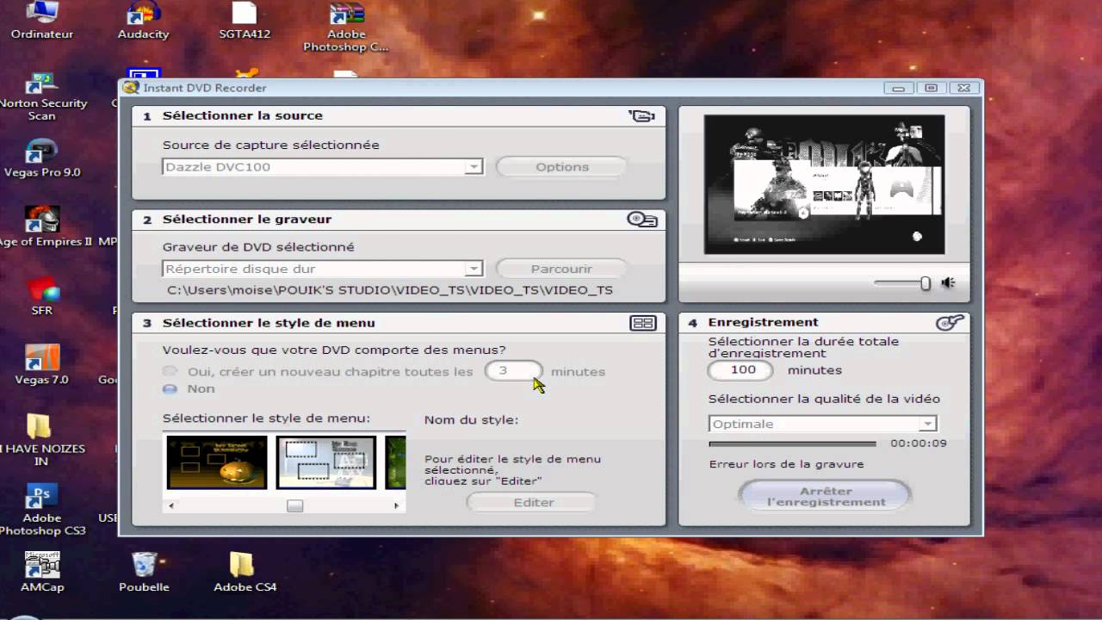Mute the preview with the speaker icon
The width and height of the screenshot is (1102, 620).
click(x=948, y=282)
